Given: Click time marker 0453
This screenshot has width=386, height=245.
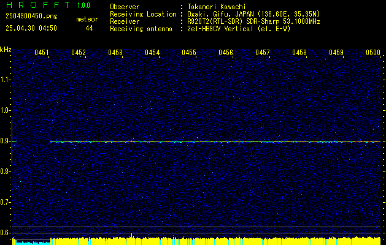Looking at the screenshot, I should point(115,52).
